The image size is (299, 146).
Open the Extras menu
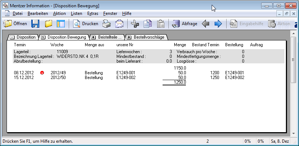pyautogui.click(x=93, y=13)
